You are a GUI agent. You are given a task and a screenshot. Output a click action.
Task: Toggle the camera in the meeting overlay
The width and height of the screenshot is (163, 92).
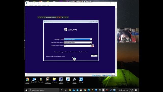[124, 40]
